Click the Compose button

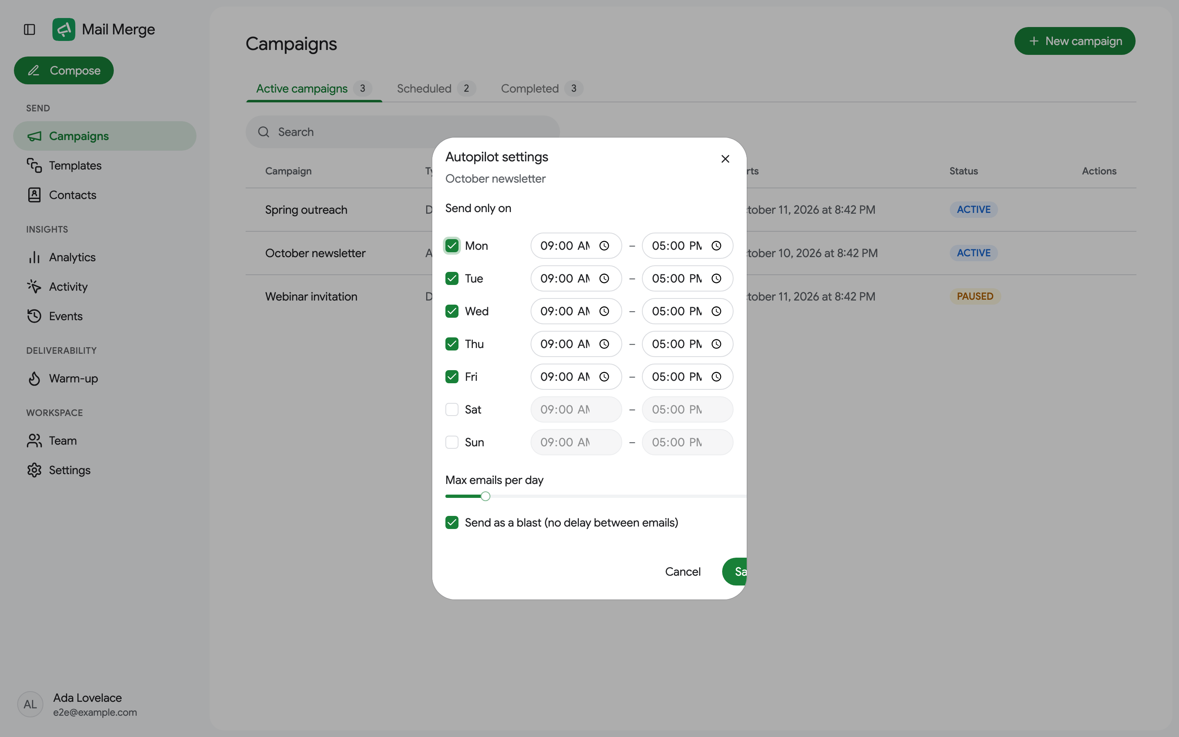[64, 70]
